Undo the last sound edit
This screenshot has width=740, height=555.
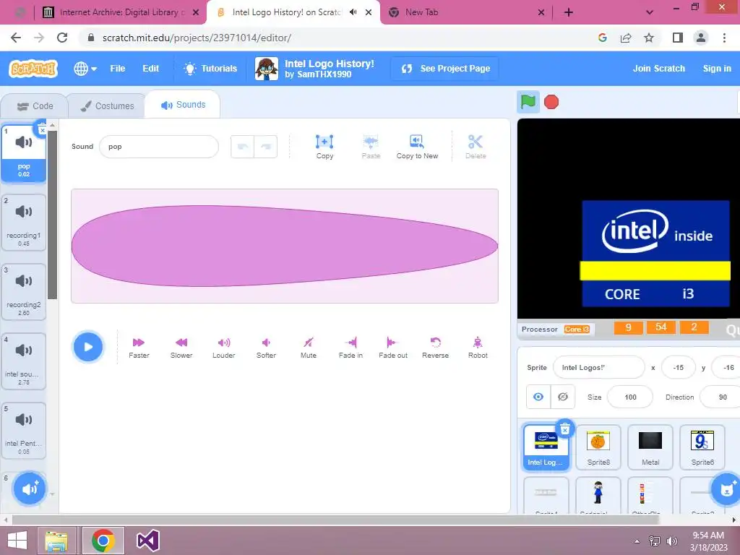(243, 147)
